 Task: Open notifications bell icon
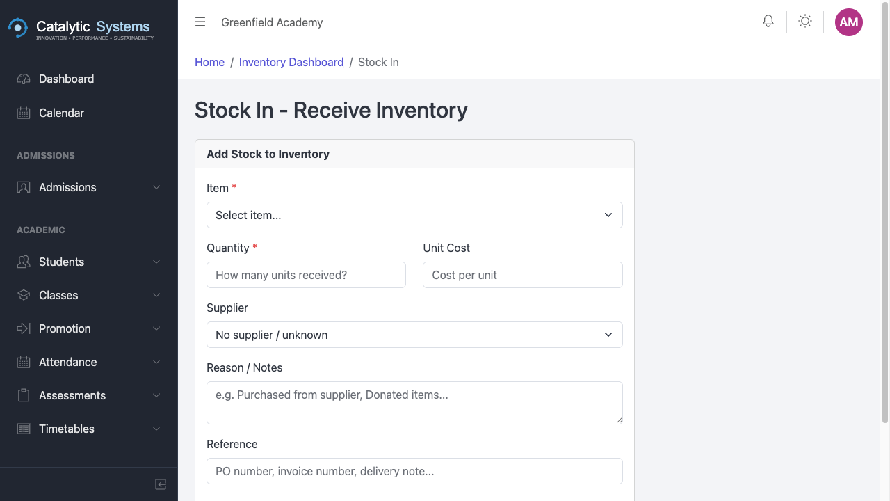click(768, 22)
